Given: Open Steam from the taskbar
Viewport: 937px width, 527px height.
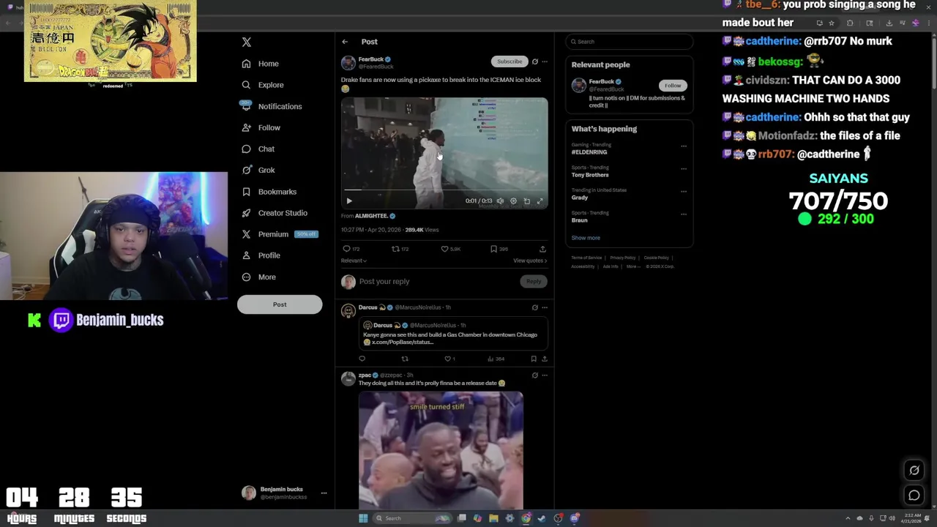Looking at the screenshot, I should tap(542, 518).
